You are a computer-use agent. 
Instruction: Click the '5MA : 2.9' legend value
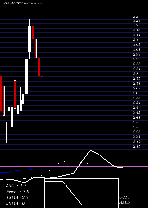(x=16, y=186)
